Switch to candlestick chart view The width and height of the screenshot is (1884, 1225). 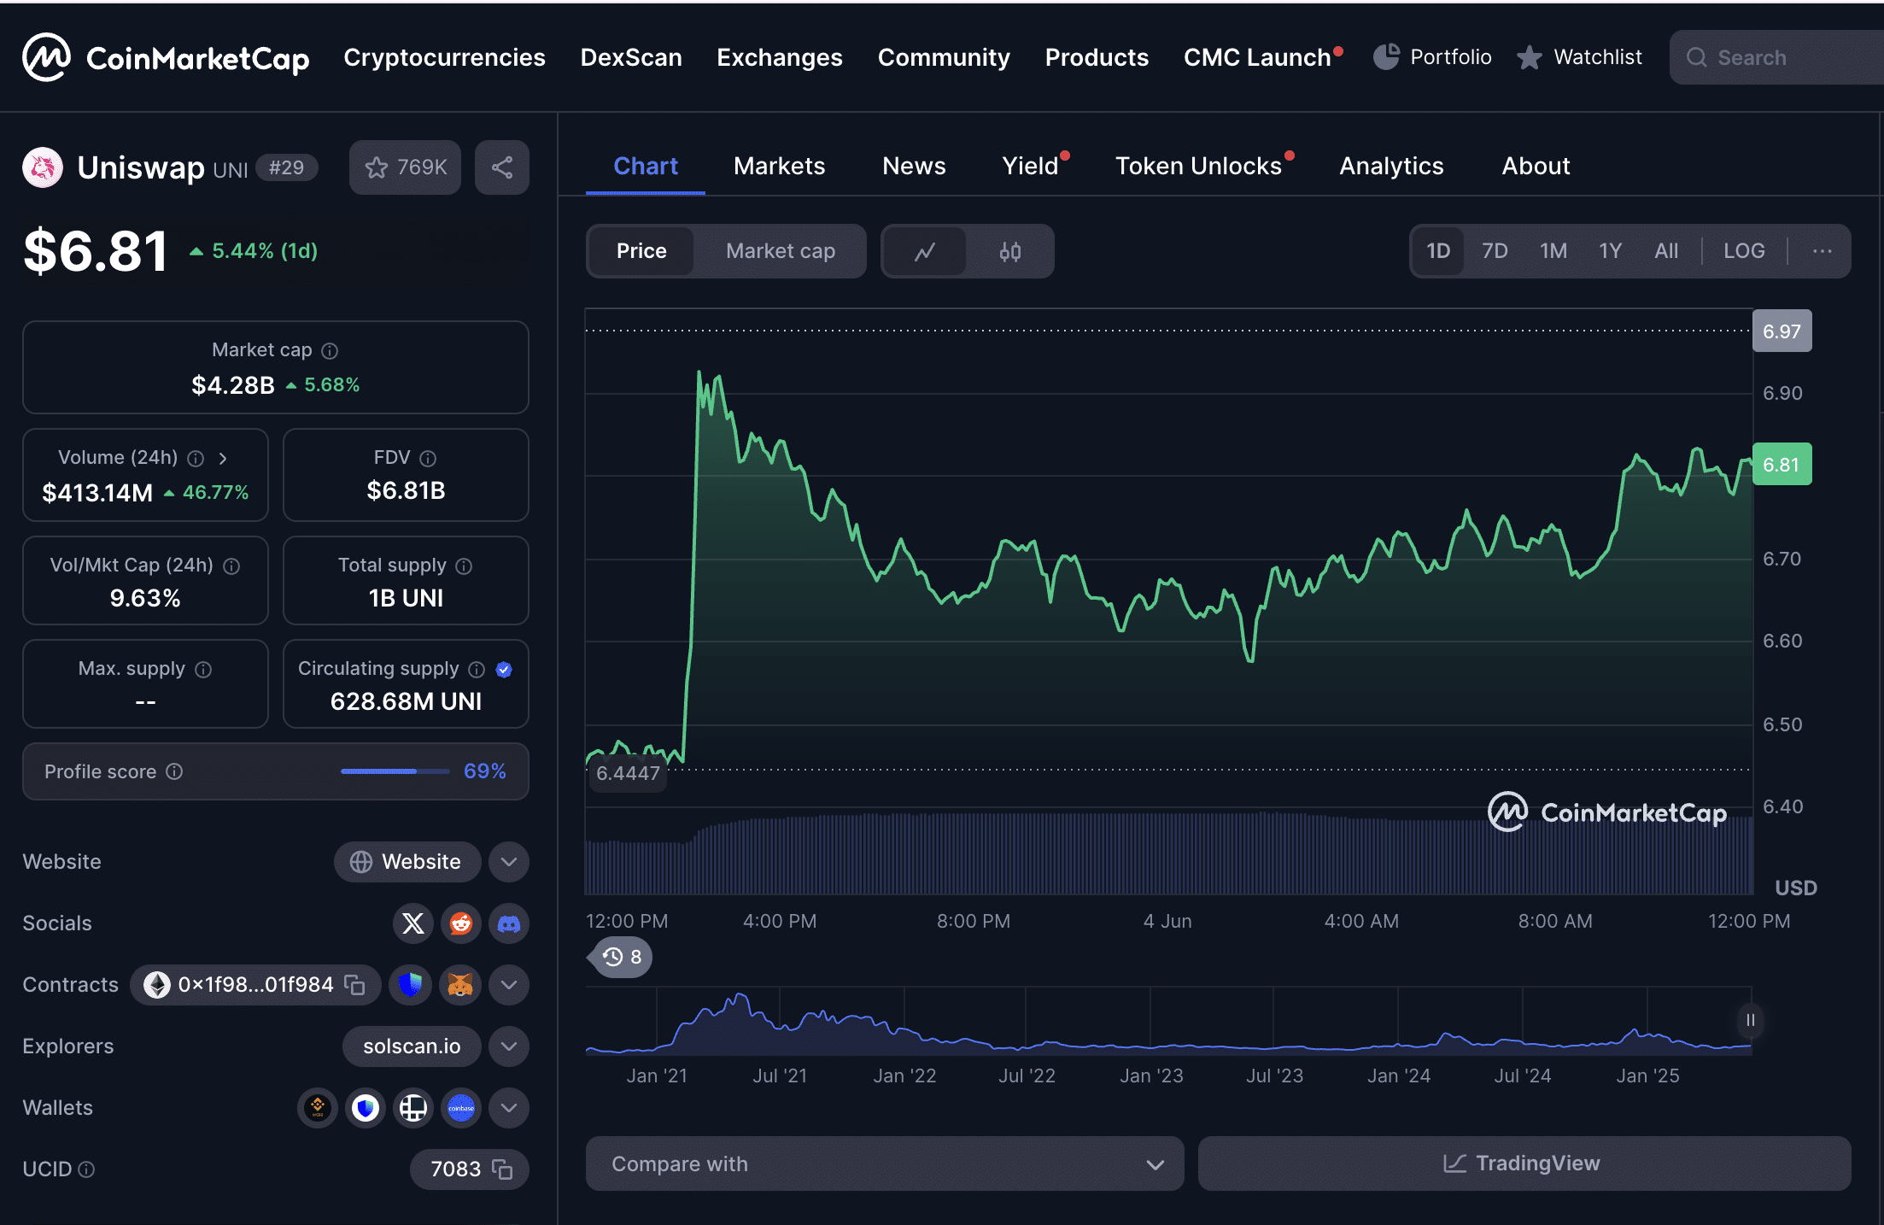(1010, 251)
